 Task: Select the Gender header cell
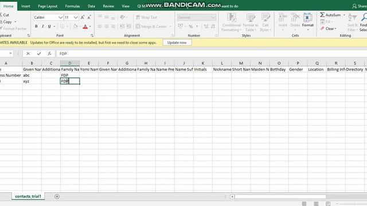click(x=298, y=69)
